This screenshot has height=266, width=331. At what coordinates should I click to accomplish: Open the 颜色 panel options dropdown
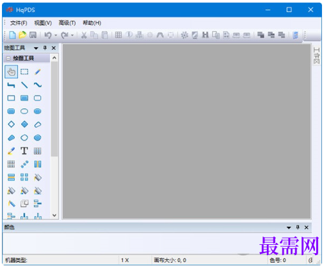[289, 228]
